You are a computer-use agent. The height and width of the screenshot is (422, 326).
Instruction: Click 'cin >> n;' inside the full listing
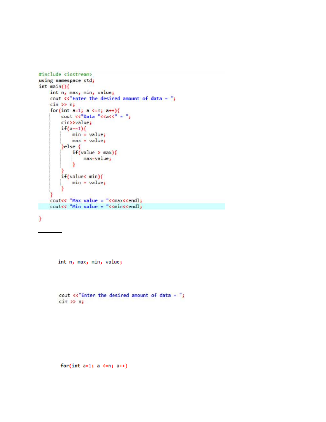click(x=62, y=105)
